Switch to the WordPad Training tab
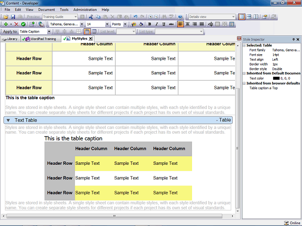302x226 pixels. 40,39
